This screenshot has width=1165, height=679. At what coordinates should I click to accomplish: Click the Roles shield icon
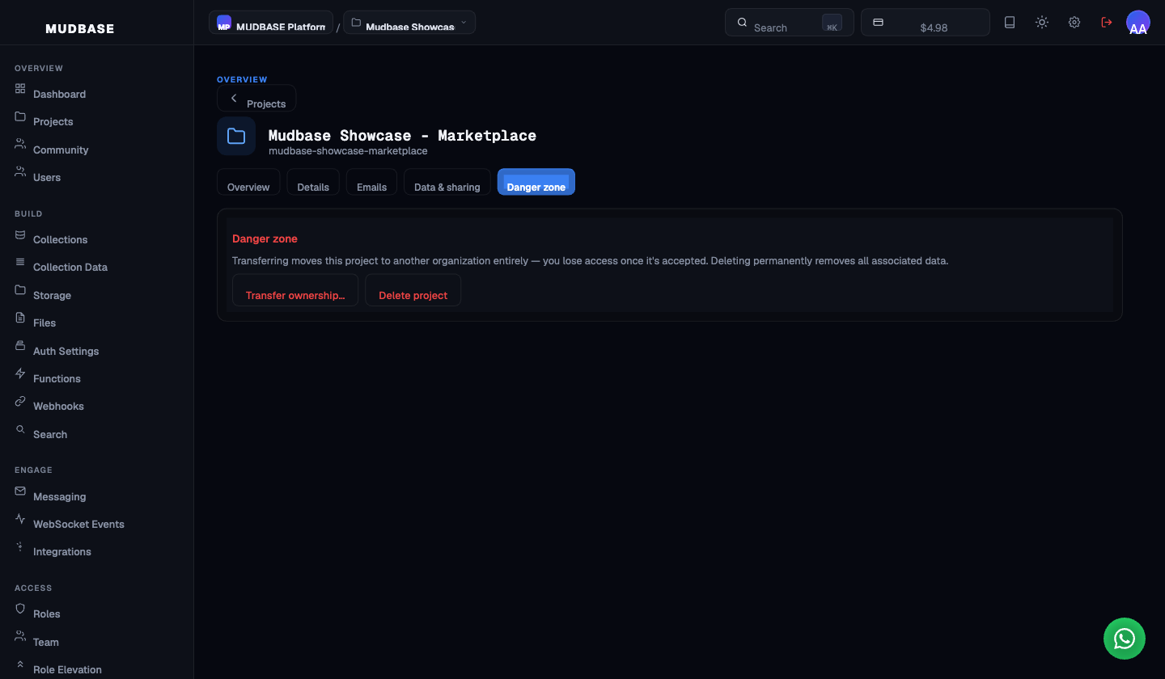[x=20, y=609]
